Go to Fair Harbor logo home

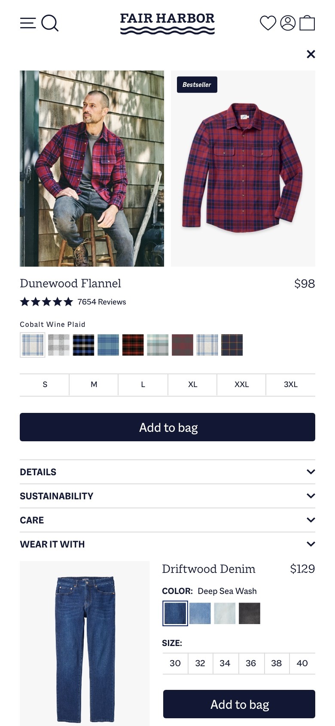167,24
